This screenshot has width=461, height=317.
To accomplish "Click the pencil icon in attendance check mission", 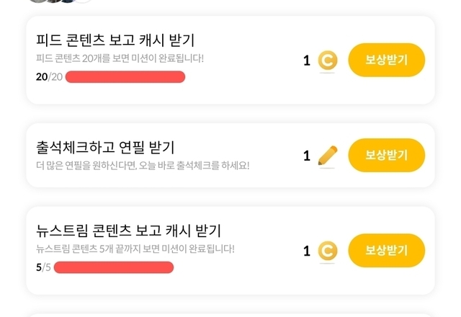I will [328, 156].
